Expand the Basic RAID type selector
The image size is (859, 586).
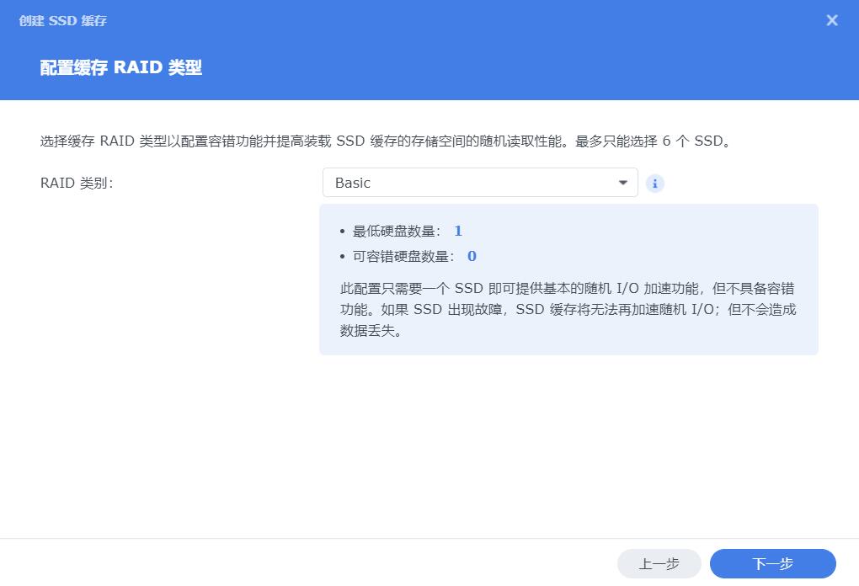coord(480,183)
